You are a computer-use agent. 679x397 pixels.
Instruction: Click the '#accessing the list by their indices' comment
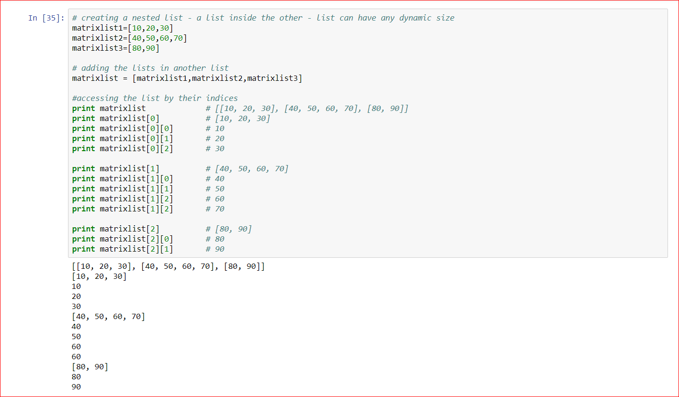tap(155, 99)
